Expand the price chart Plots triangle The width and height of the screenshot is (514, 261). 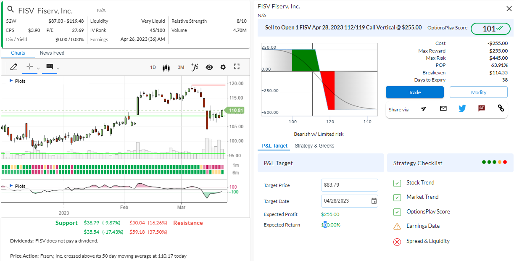pos(11,80)
